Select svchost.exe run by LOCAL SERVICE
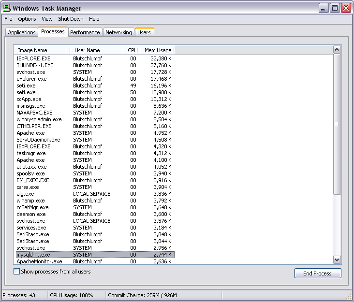This screenshot has height=302, width=354. coord(95,221)
